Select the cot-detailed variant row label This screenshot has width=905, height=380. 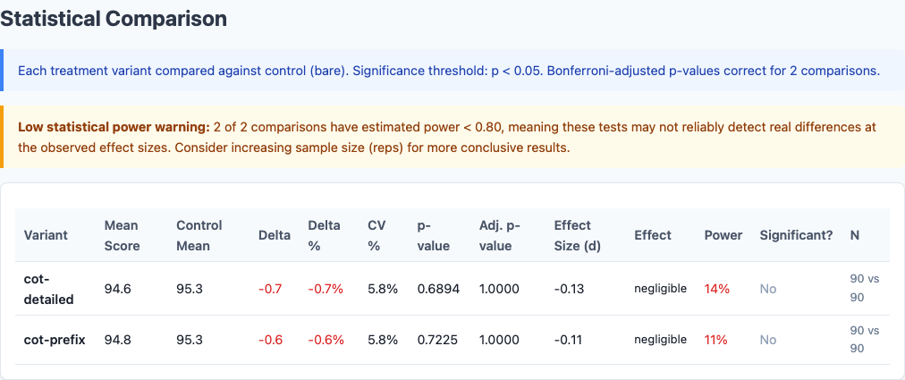(x=48, y=289)
